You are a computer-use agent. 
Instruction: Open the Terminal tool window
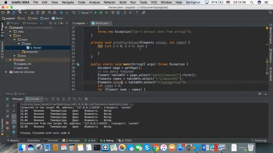[x=51, y=141]
